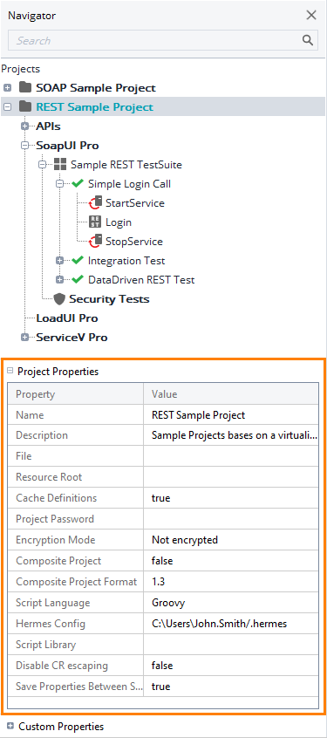Select the StopService step icon
The image size is (327, 738).
(96, 242)
